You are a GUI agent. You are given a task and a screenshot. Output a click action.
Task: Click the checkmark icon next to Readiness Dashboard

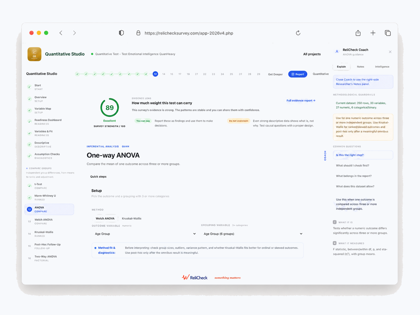point(29,122)
